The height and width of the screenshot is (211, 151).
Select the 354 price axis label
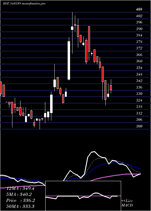139,68
